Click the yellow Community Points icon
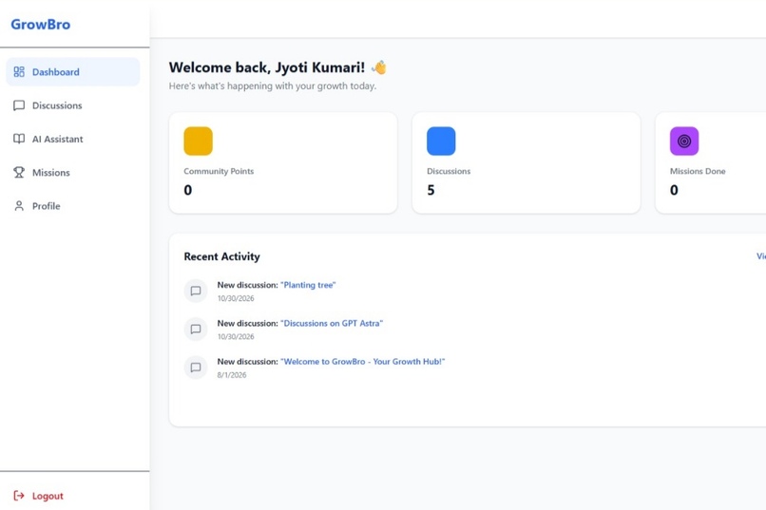 [198, 142]
